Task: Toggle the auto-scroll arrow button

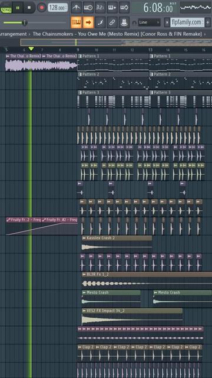Action: pyautogui.click(x=88, y=22)
